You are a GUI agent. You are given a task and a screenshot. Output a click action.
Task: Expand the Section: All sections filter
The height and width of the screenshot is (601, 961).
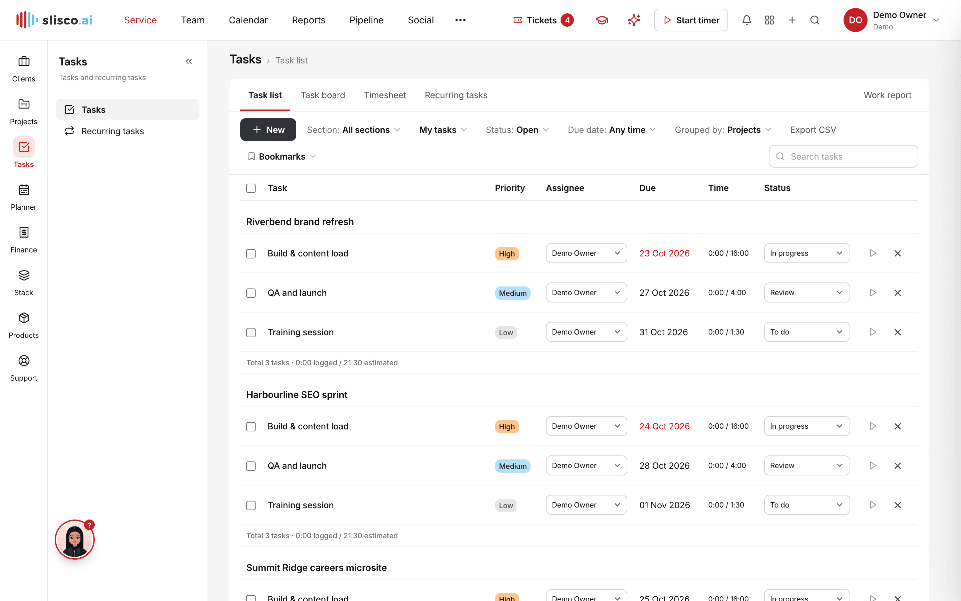(x=353, y=130)
